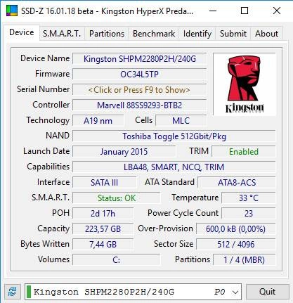
Task: Select the Device tab
Action: 22,32
